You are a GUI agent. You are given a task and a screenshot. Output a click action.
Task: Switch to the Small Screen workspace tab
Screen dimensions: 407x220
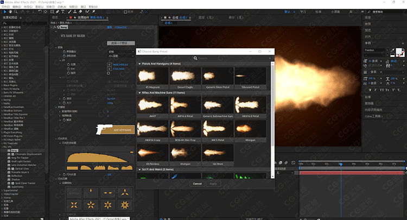click(x=335, y=12)
